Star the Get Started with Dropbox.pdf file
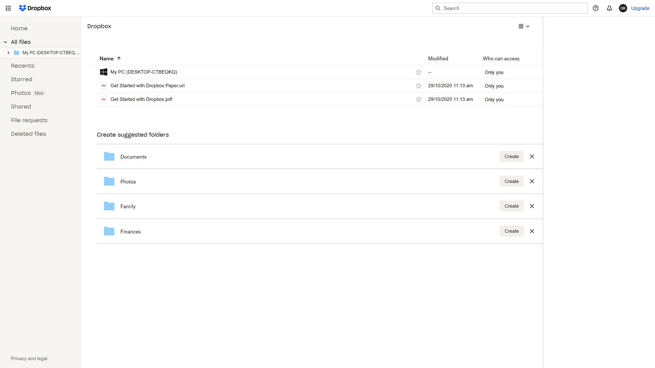The height and width of the screenshot is (368, 655). [418, 99]
